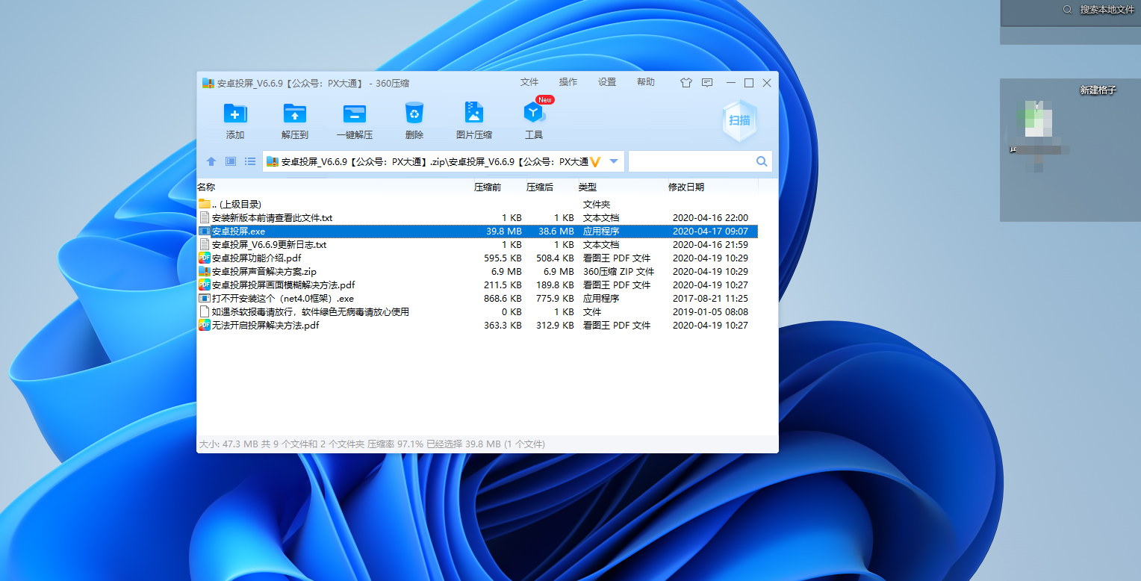
Task: Select the file name 安装新版本前请查看此文件.txt
Action: point(272,218)
